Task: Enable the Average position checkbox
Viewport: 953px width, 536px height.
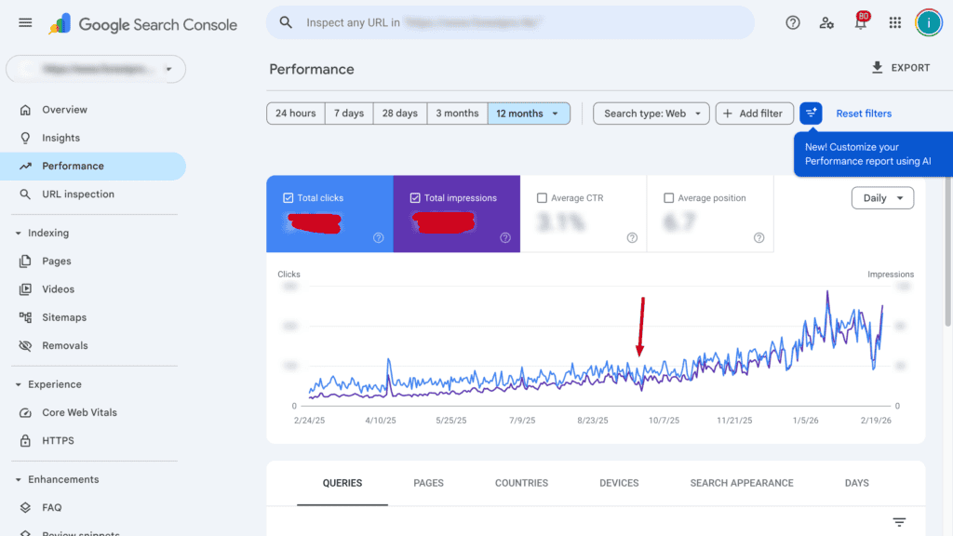Action: pyautogui.click(x=668, y=198)
